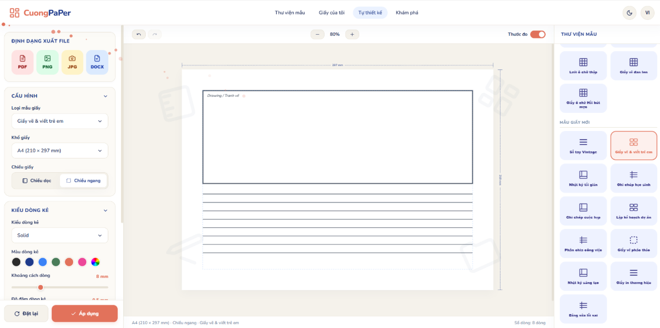Choose the Lập kế hoạch dự án template
The height and width of the screenshot is (328, 660).
(x=634, y=211)
